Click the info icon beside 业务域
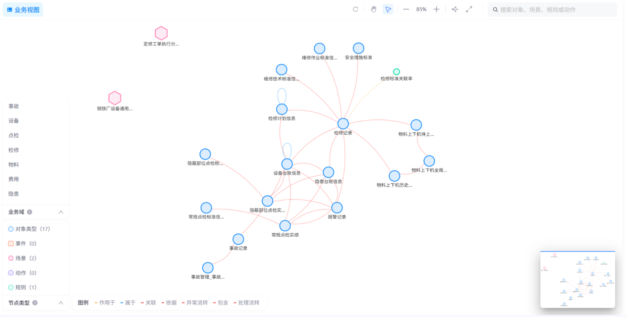 pos(30,212)
